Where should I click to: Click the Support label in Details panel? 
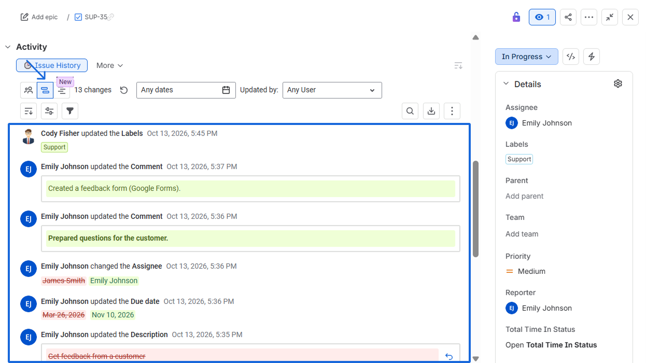click(519, 159)
